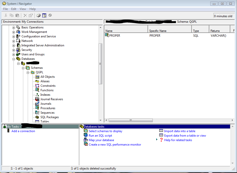Click Select schemas to display link
237x173 pixels.
coord(105,131)
